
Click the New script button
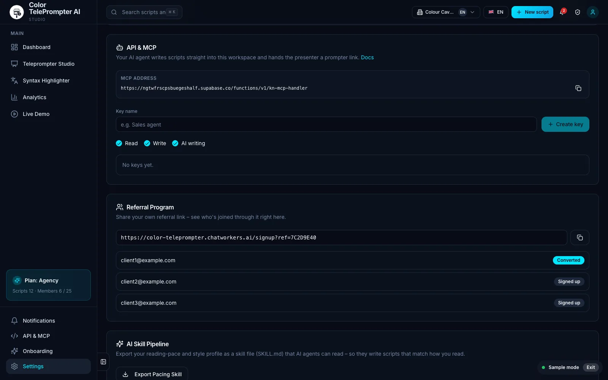pos(532,12)
